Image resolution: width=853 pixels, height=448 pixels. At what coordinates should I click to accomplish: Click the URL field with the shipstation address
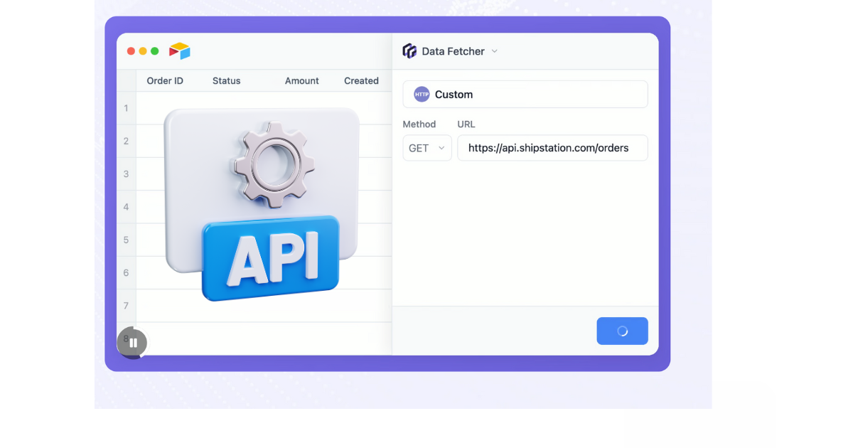pyautogui.click(x=552, y=148)
